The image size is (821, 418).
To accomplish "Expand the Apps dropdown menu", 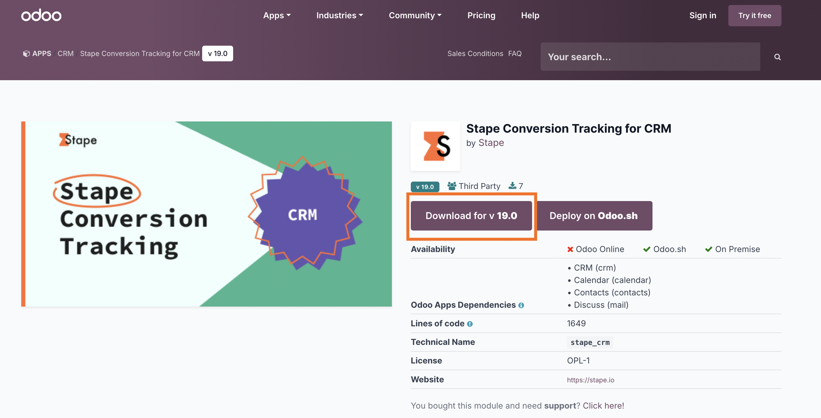I will (x=277, y=15).
